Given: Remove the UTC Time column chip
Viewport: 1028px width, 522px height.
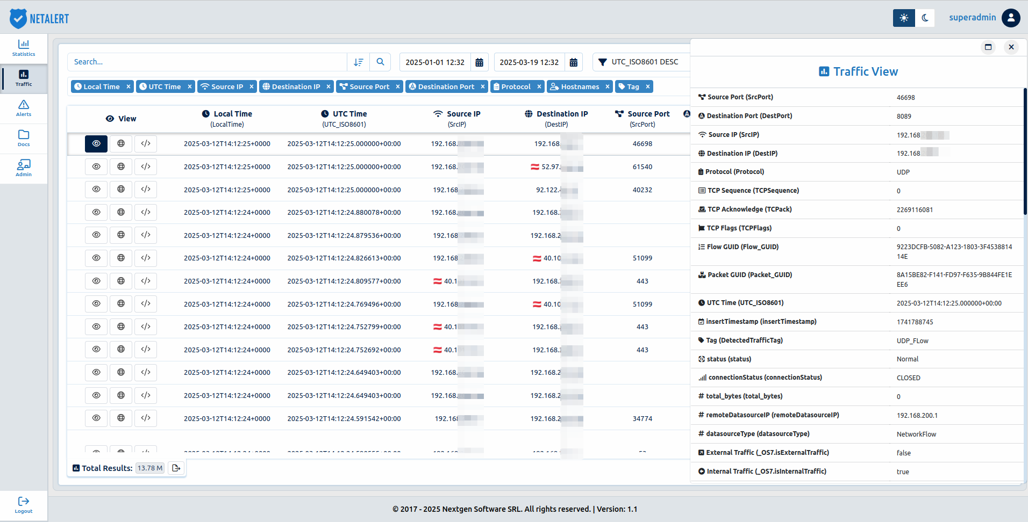Looking at the screenshot, I should click(x=190, y=86).
